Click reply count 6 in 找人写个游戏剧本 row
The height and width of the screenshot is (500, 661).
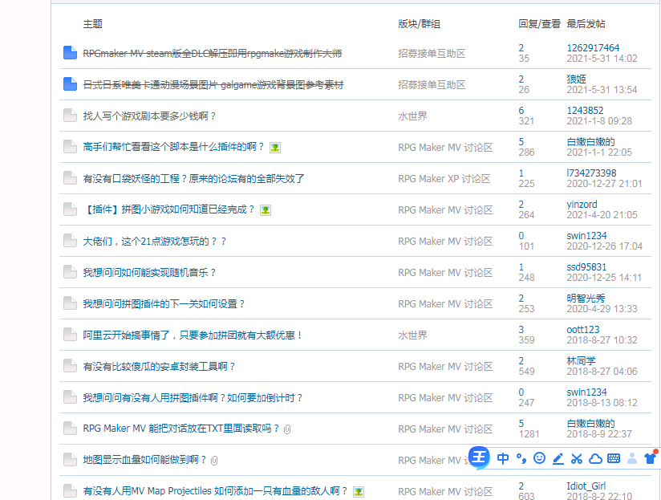(521, 111)
